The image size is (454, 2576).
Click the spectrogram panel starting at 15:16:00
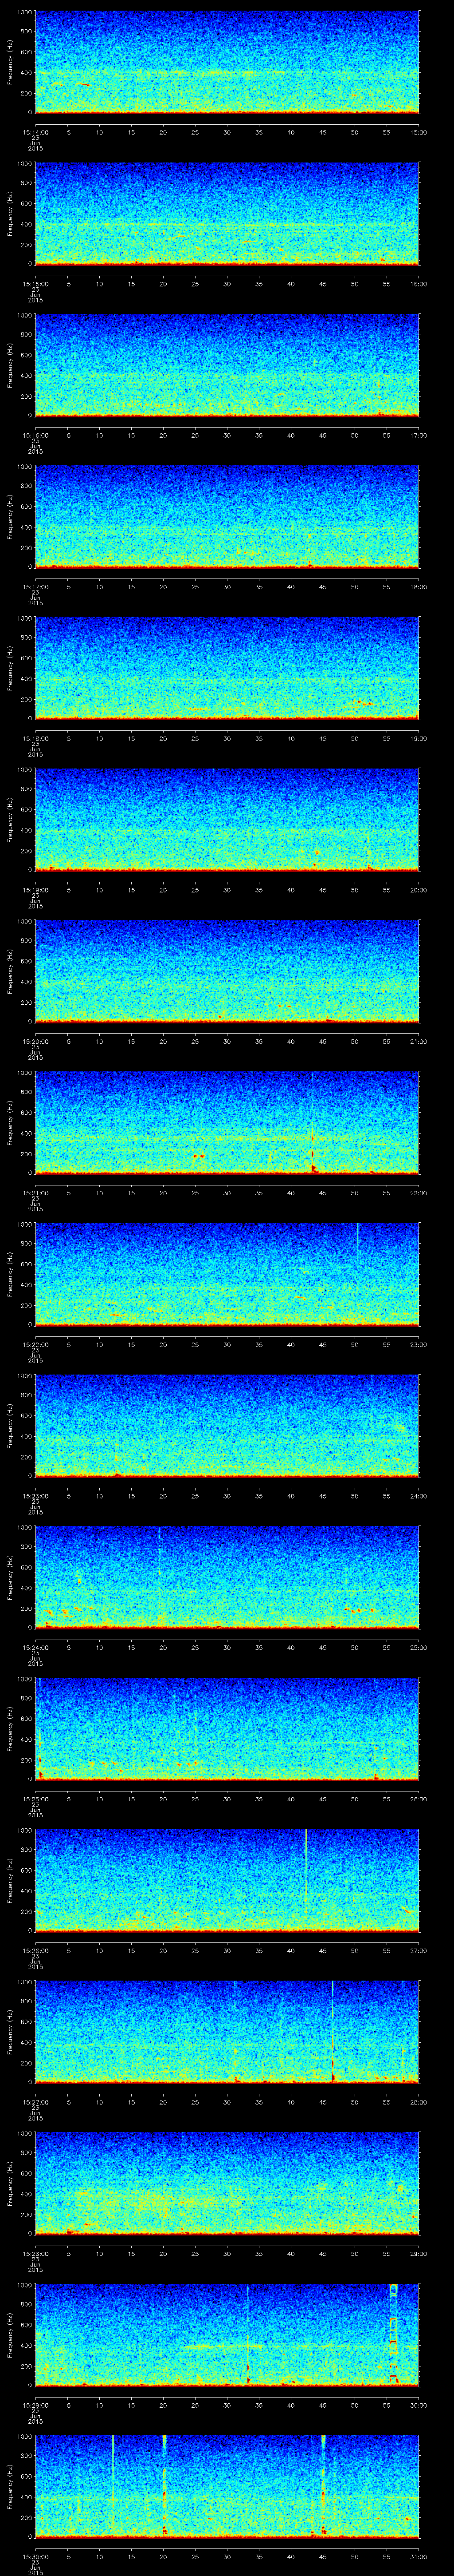(x=227, y=365)
